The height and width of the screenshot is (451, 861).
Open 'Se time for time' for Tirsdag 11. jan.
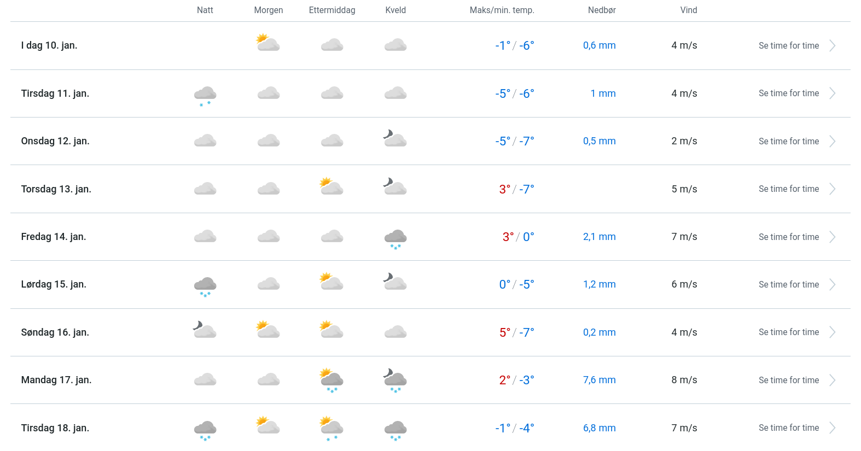point(788,93)
